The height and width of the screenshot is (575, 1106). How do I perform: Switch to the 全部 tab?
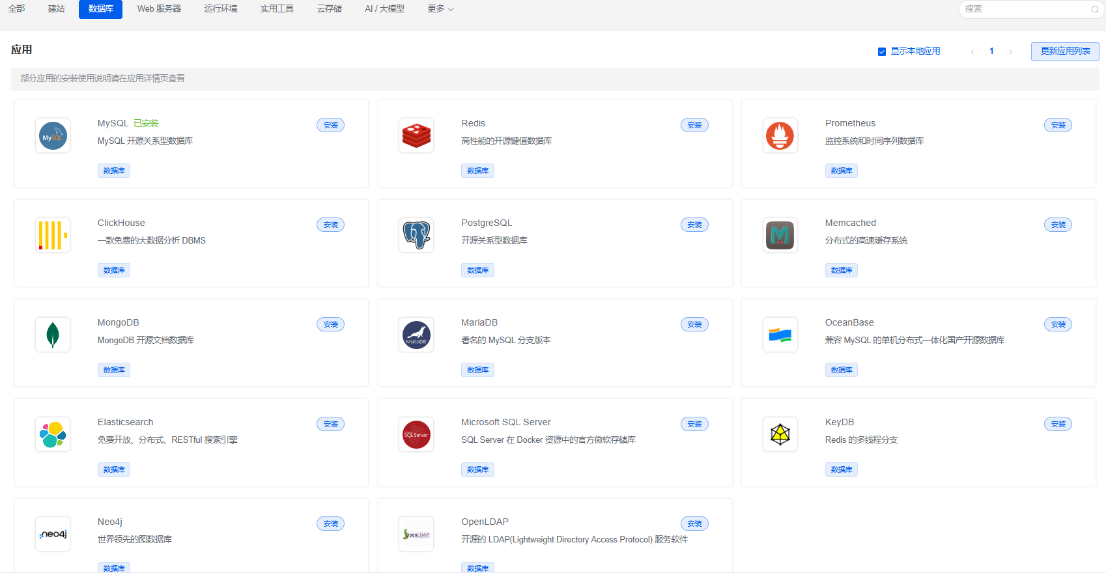[17, 9]
